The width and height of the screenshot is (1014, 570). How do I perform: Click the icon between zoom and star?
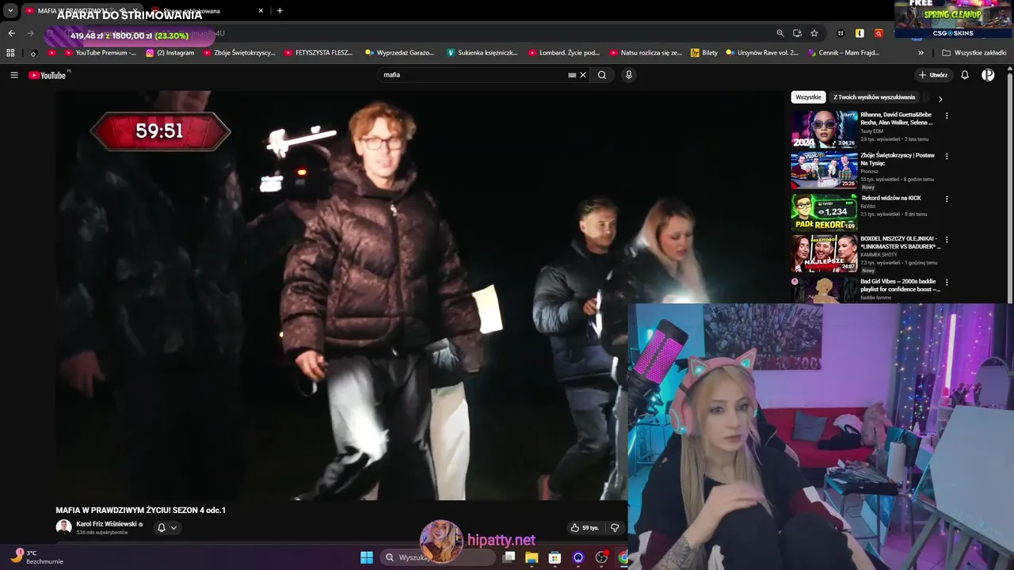pos(797,33)
